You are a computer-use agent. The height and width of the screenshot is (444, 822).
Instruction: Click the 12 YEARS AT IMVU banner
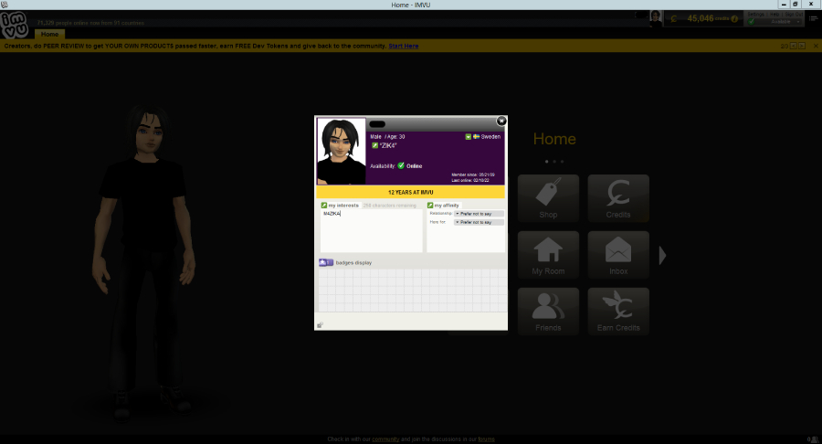click(410, 192)
